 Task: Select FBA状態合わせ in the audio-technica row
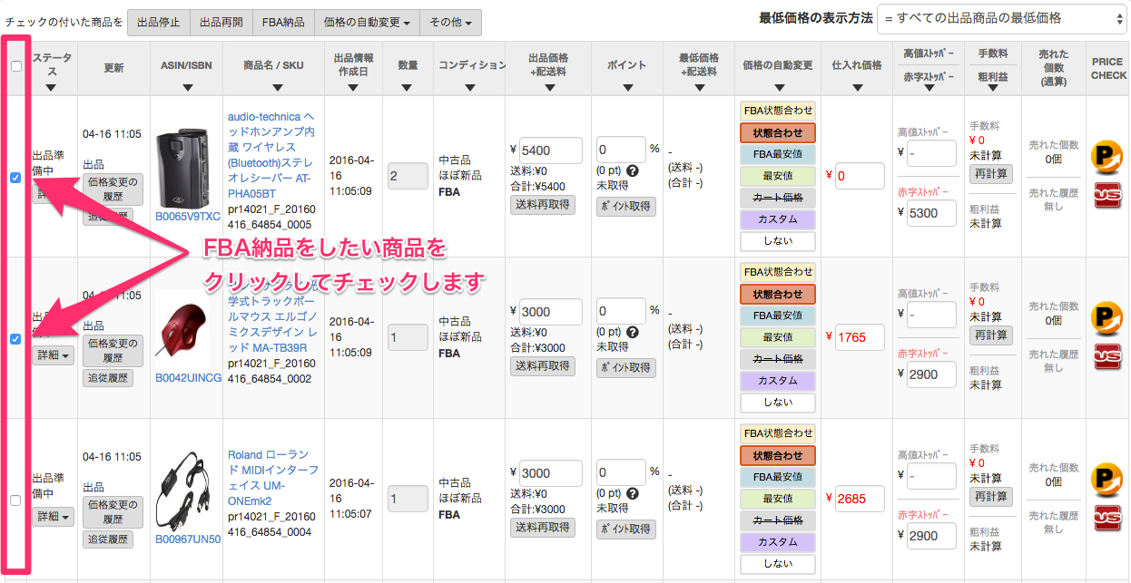pyautogui.click(x=778, y=111)
